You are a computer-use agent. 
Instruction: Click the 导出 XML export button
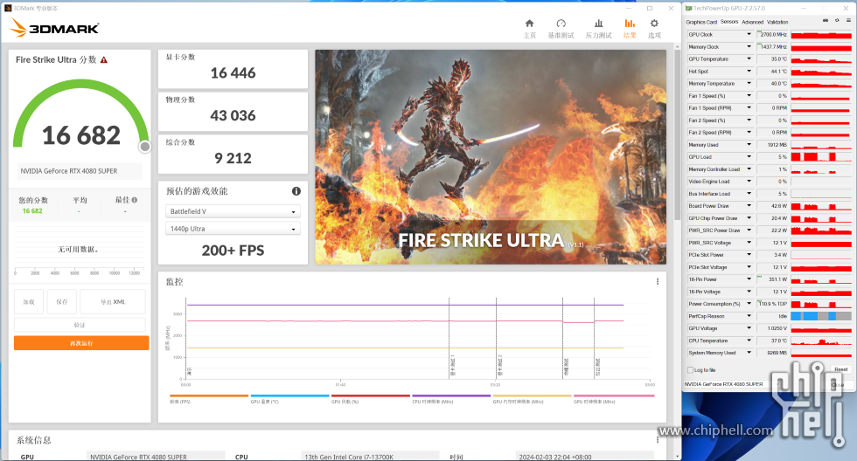(x=113, y=302)
